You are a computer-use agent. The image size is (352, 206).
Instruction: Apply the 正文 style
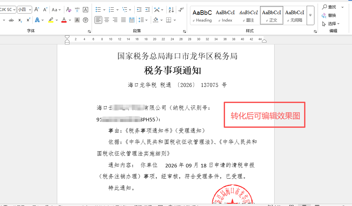click(272, 15)
